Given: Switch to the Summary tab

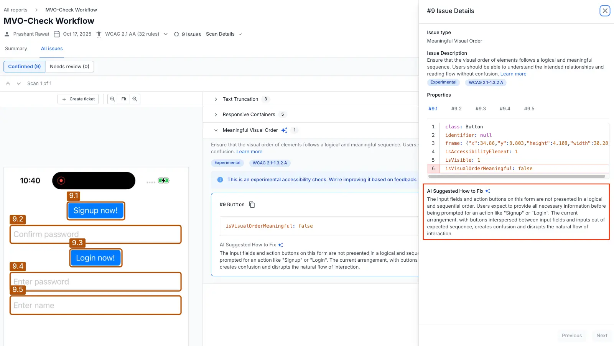Looking at the screenshot, I should [x=16, y=48].
